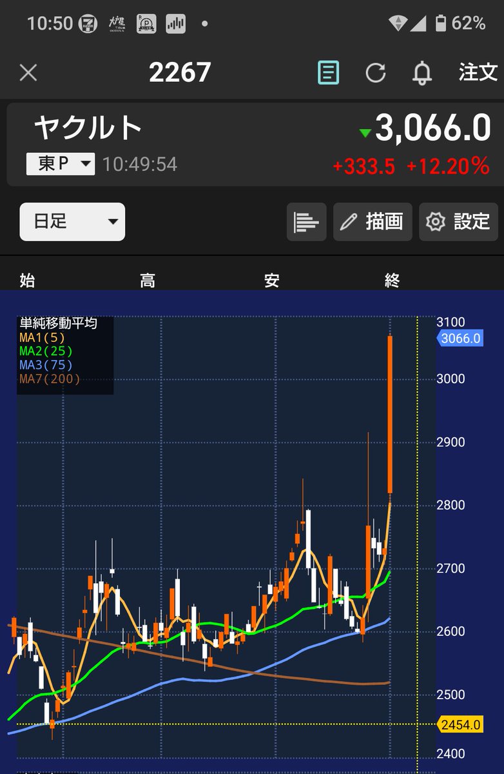
Task: Tap the 始 open price column
Action: pyautogui.click(x=27, y=280)
